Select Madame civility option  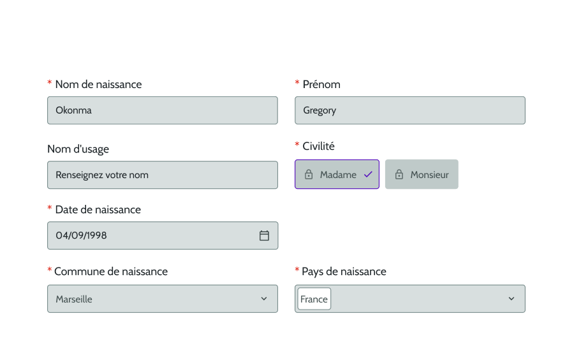click(x=337, y=174)
